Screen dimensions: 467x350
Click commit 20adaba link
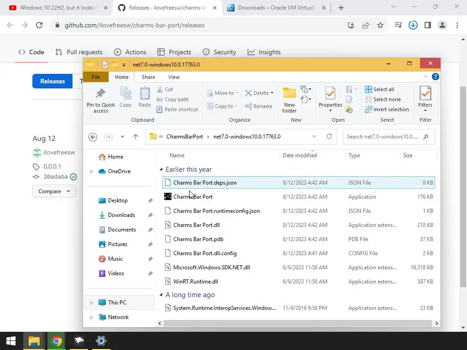point(55,176)
